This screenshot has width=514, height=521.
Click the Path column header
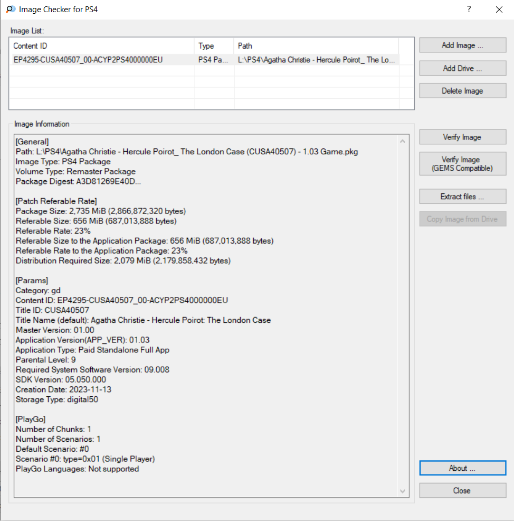pos(316,46)
